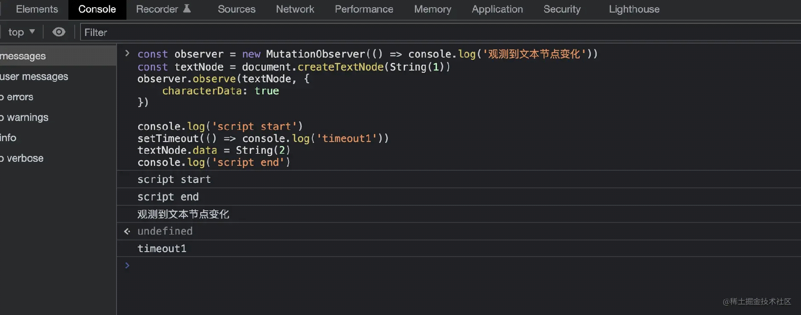The width and height of the screenshot is (801, 315).
Task: Toggle the live expression eye icon
Action: pos(59,32)
